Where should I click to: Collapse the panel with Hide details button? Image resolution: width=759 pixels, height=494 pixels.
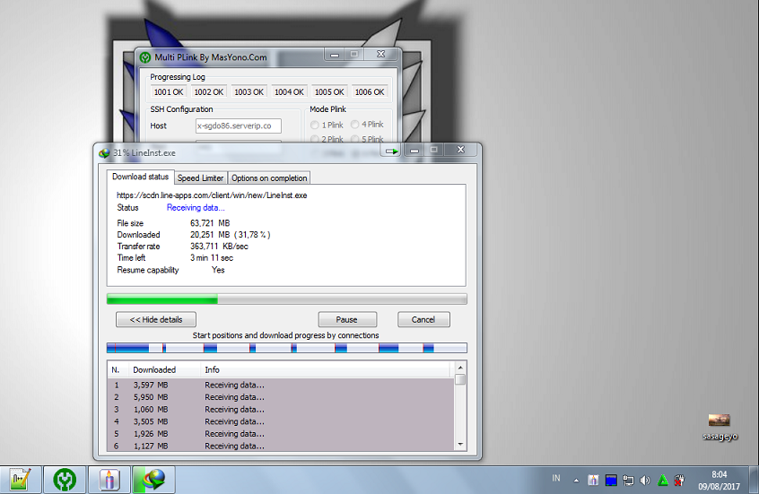point(156,319)
